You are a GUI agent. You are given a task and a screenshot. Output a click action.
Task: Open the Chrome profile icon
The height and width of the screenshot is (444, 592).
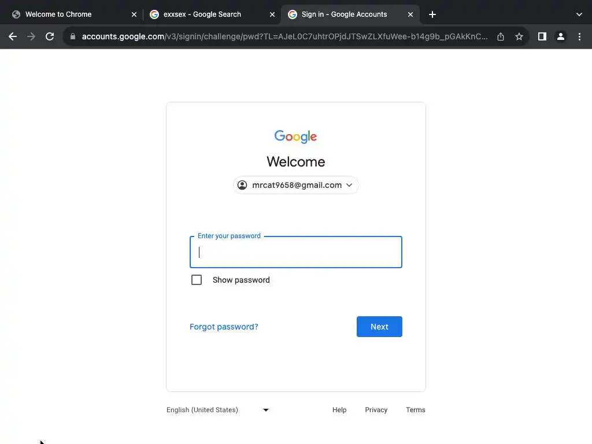pyautogui.click(x=561, y=36)
